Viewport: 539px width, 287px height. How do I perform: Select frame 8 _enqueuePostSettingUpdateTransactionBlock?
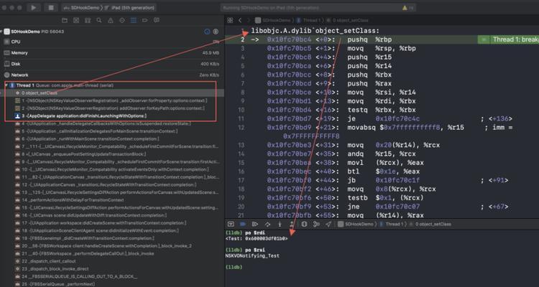tap(112, 154)
